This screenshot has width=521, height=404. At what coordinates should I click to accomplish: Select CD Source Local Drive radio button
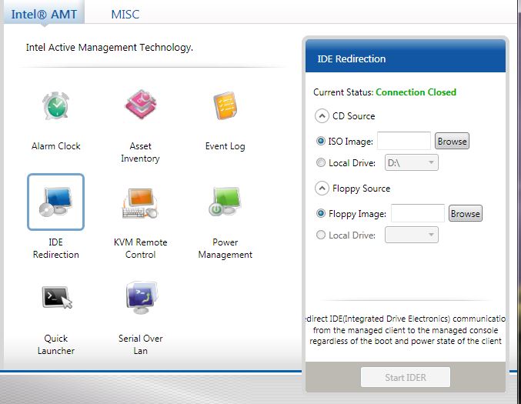coord(321,162)
